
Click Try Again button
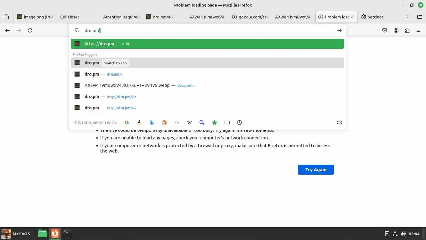pos(316,170)
